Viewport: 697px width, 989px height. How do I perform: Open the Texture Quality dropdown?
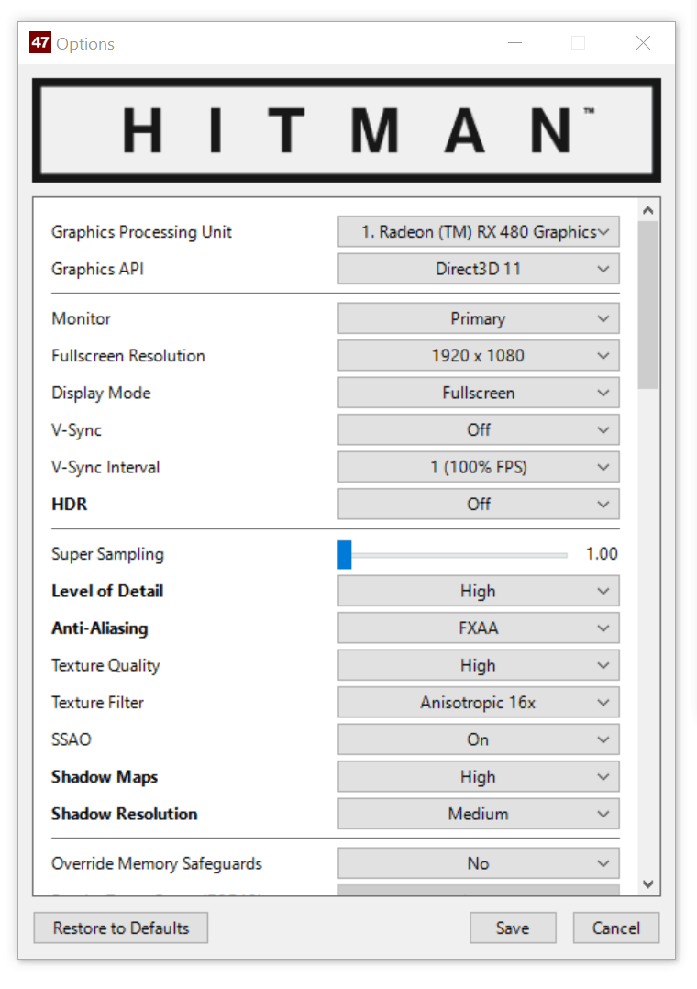[478, 665]
